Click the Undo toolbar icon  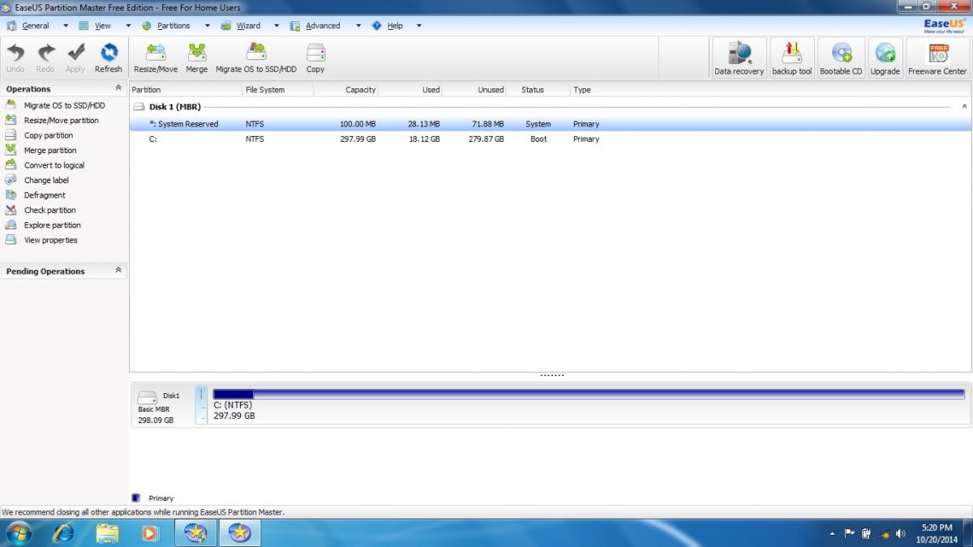point(15,58)
